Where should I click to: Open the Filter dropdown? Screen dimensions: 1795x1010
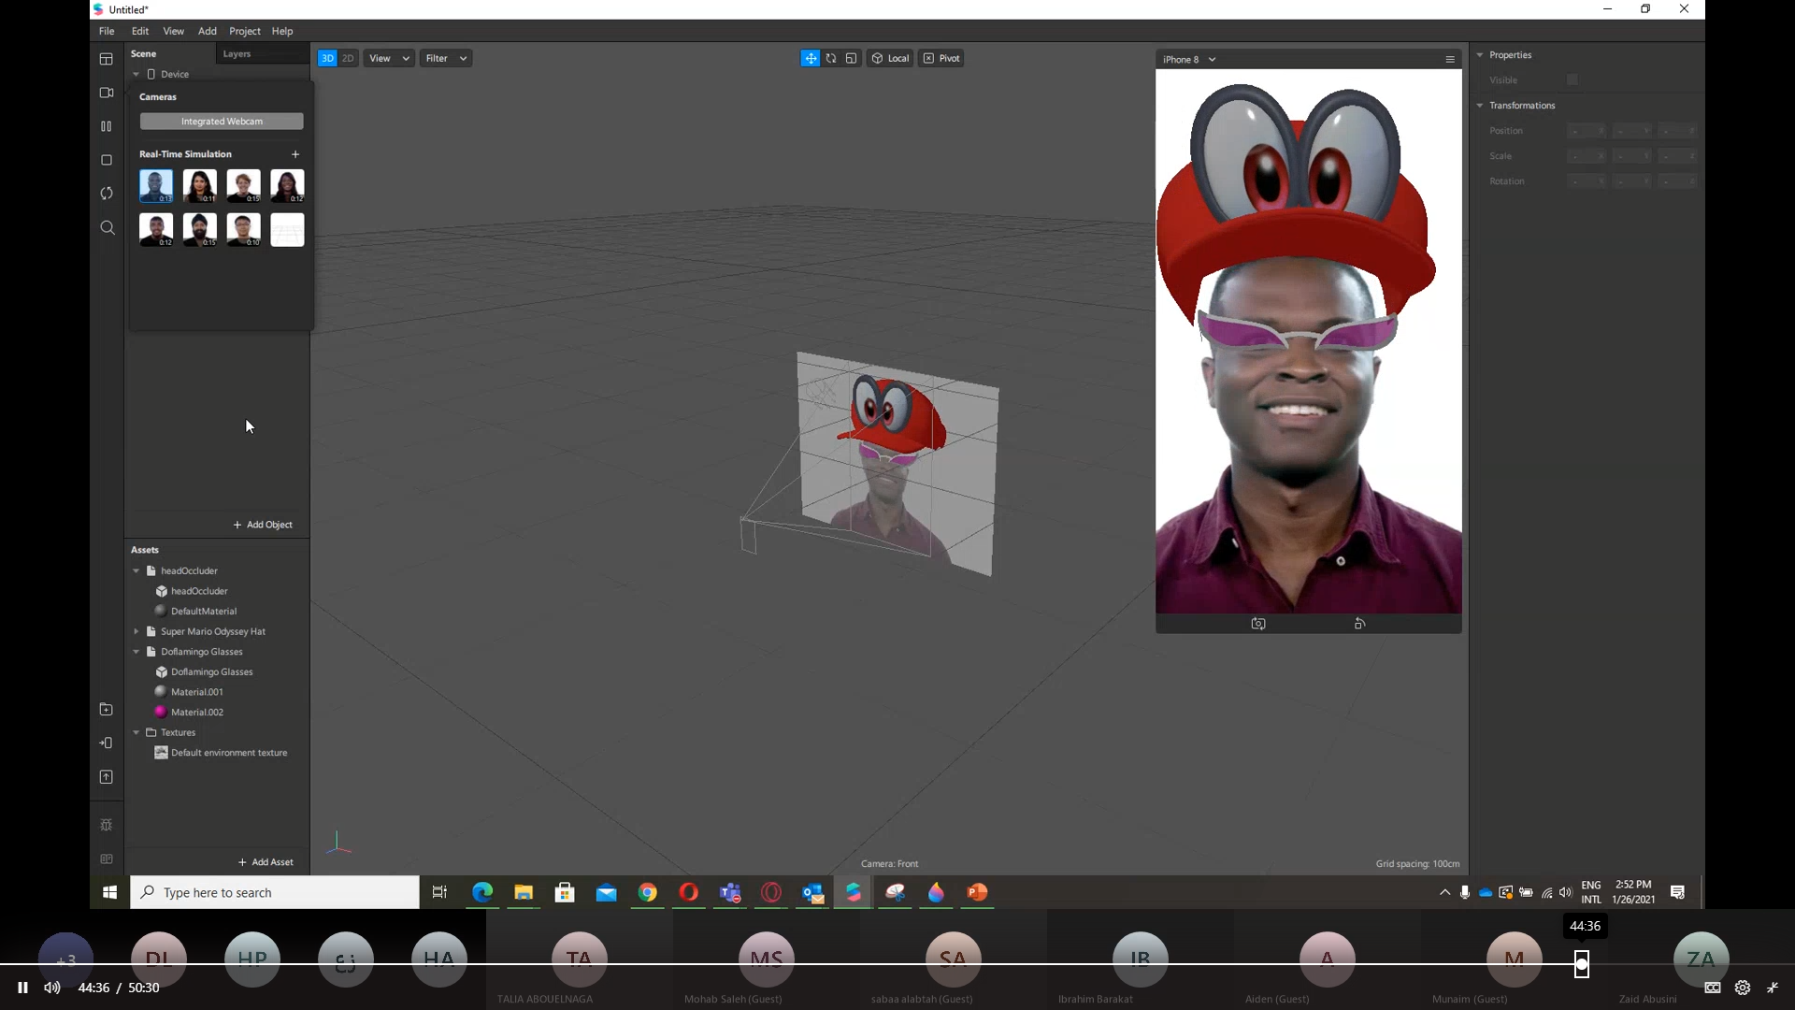445,58
